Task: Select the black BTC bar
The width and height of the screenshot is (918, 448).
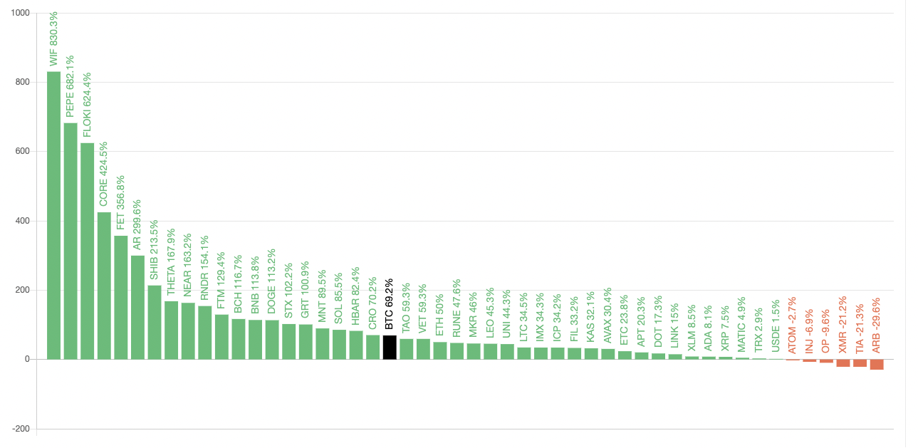Action: [390, 347]
